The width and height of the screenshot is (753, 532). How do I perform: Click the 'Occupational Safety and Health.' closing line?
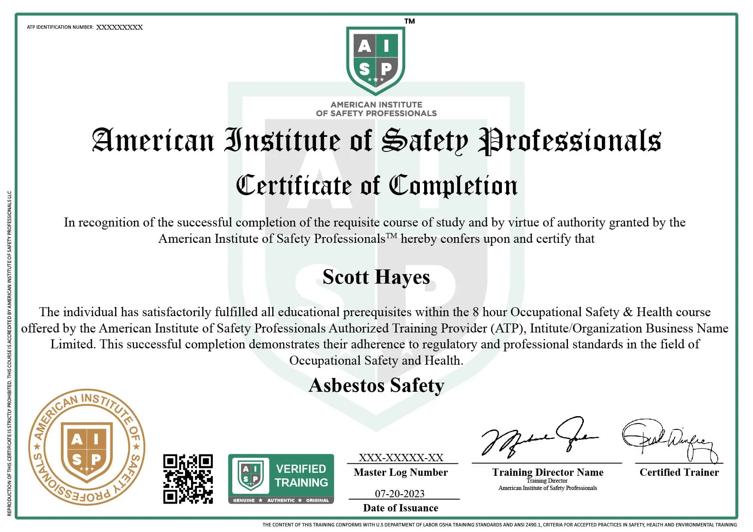coord(376,360)
